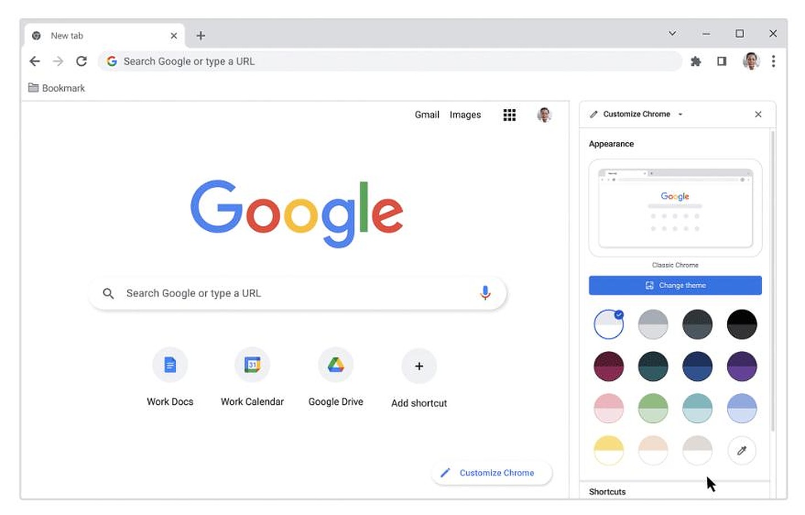This screenshot has width=805, height=515.
Task: Open the Extensions puzzle icon
Action: (696, 61)
